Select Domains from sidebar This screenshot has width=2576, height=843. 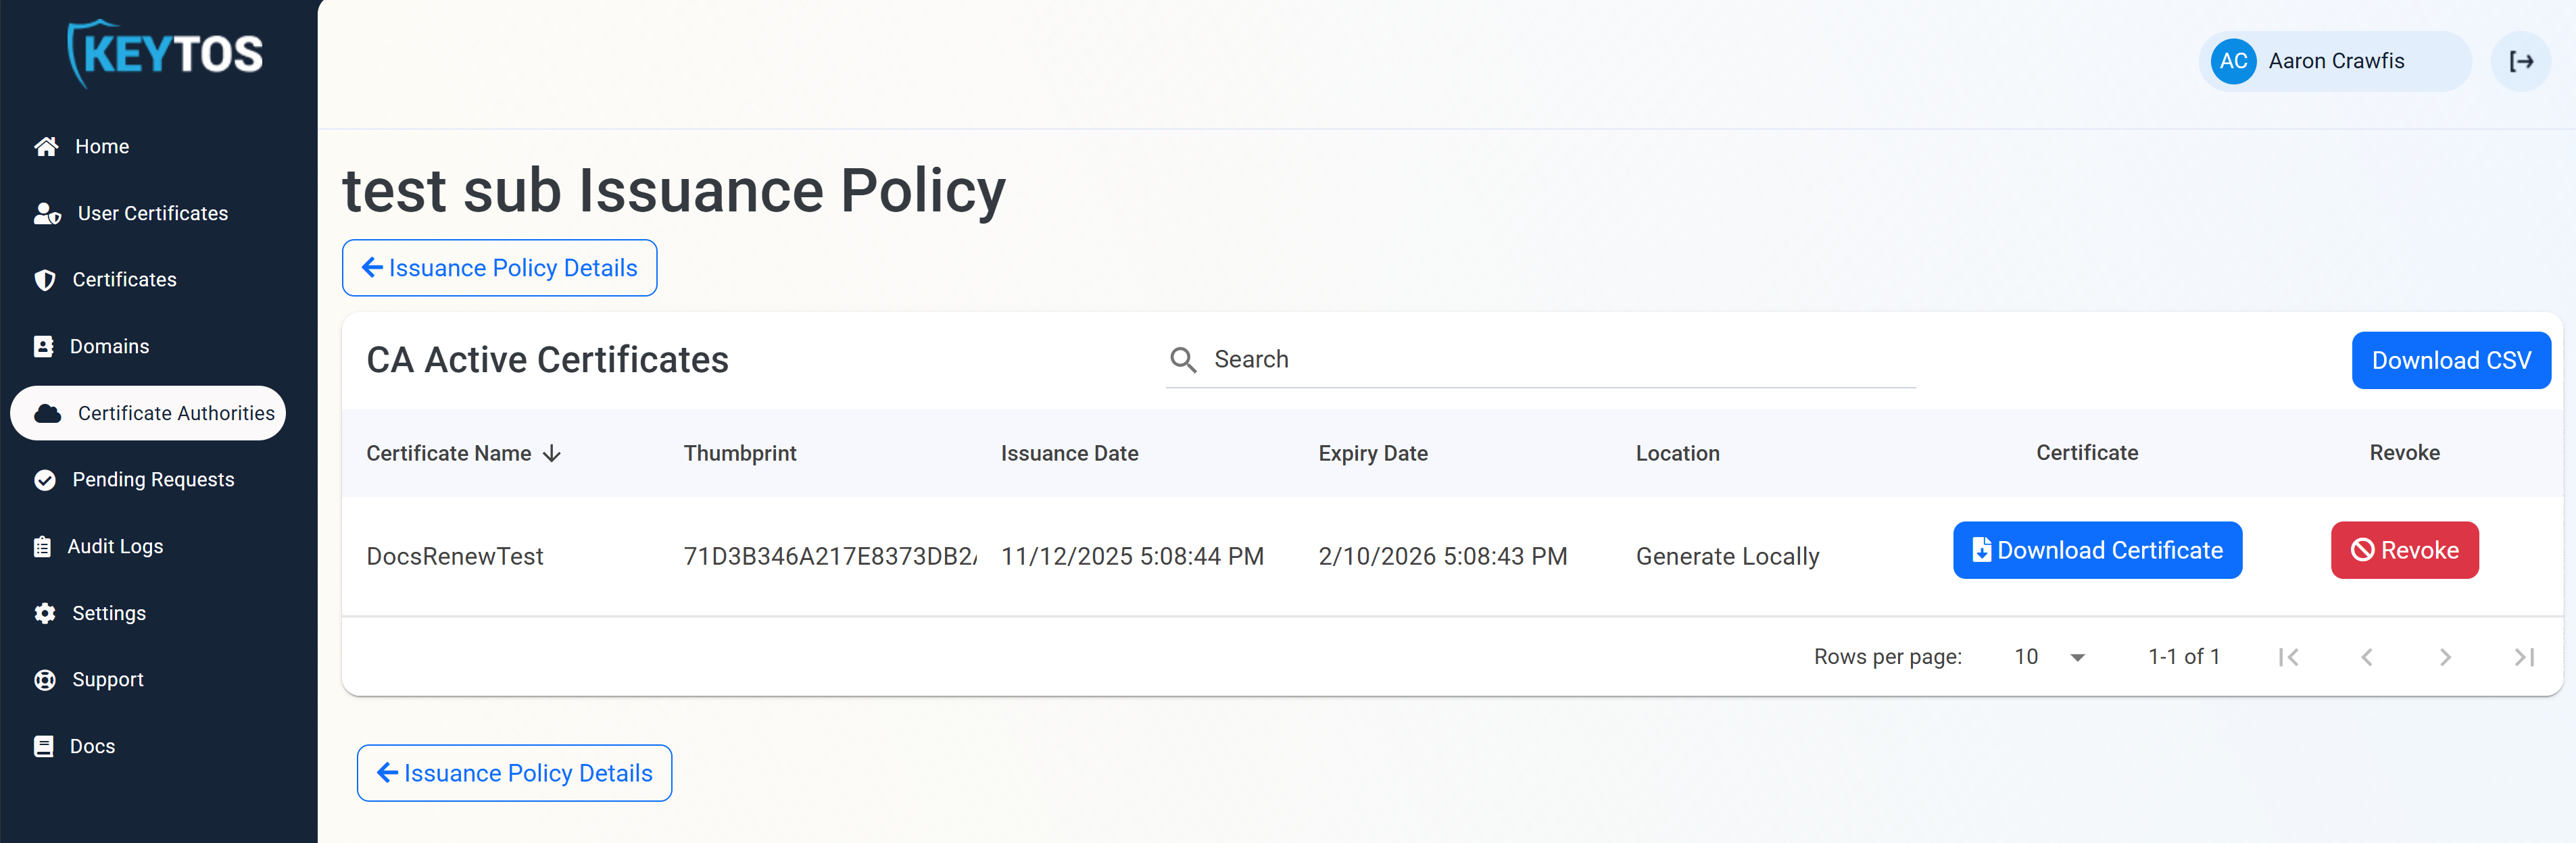[109, 347]
